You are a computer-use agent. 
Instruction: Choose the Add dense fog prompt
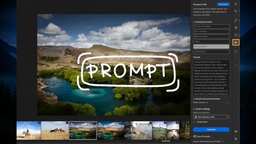[x=211, y=51]
